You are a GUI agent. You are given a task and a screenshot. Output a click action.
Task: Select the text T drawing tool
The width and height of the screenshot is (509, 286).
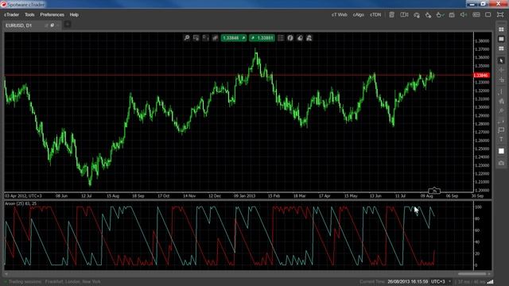click(501, 139)
